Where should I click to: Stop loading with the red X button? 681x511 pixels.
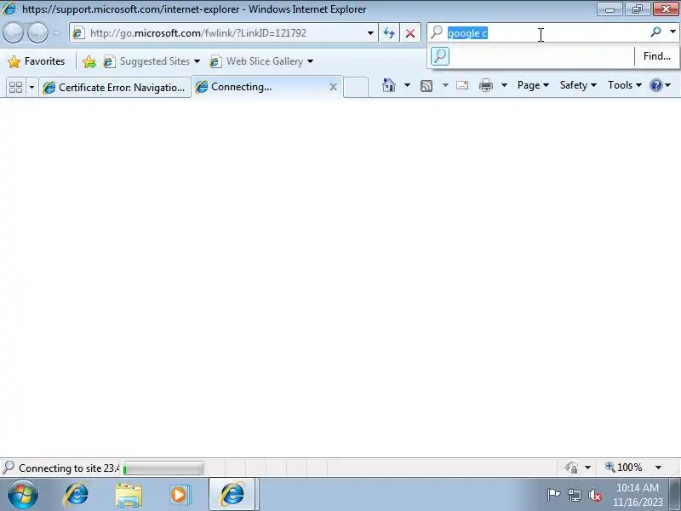click(x=410, y=33)
